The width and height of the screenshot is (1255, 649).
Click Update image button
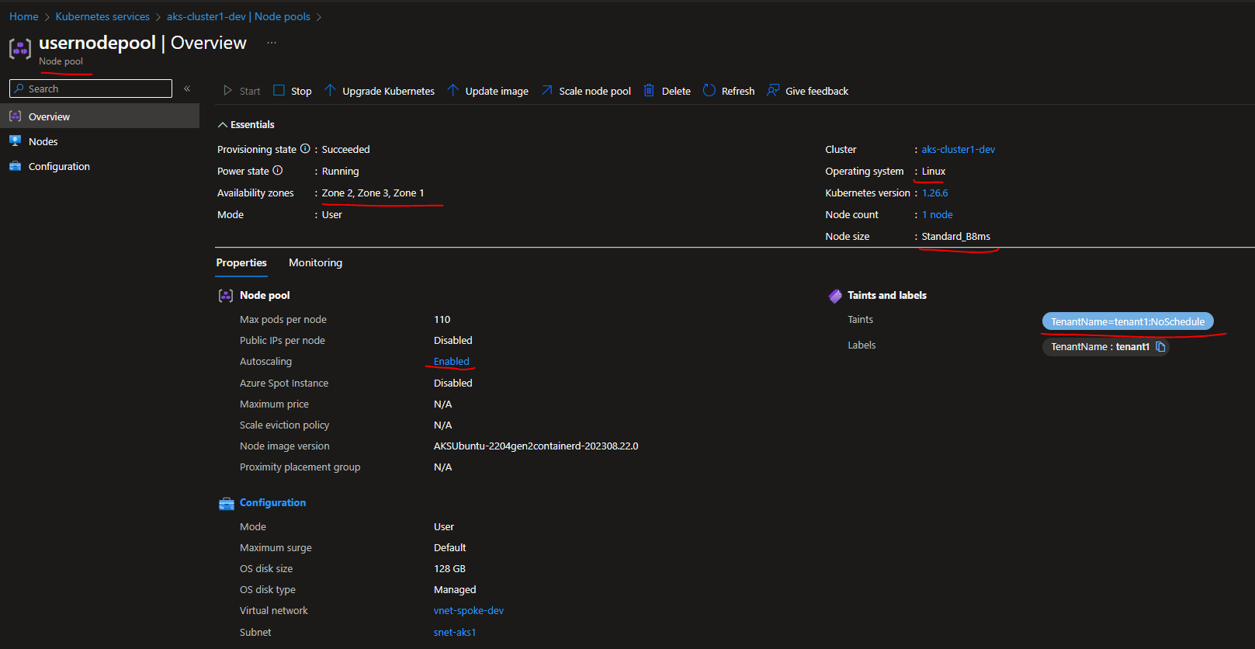[487, 91]
